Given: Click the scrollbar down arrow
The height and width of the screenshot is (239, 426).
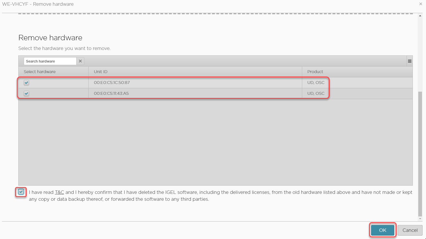Looking at the screenshot, I should point(420,219).
